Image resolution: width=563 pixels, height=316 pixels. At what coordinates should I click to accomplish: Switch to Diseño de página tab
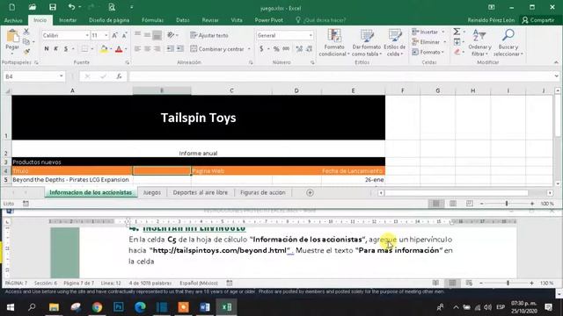[109, 20]
